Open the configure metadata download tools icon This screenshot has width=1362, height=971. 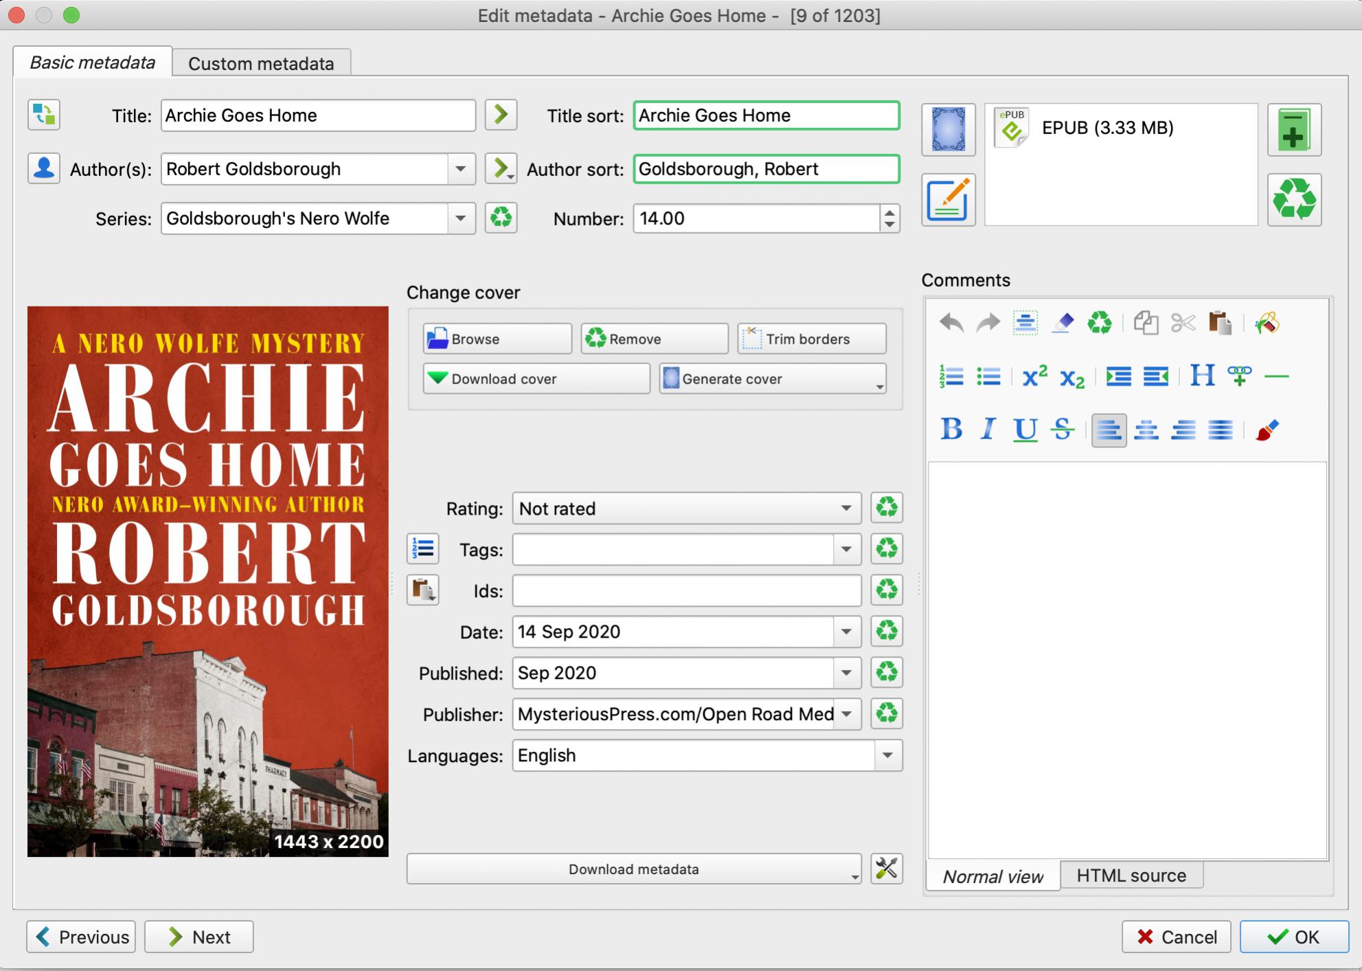886,869
